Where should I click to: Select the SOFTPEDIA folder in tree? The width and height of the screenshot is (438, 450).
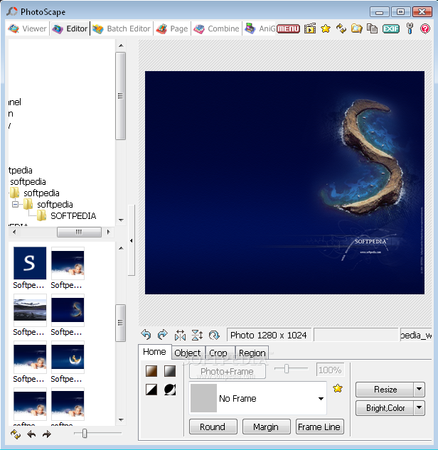tap(73, 216)
